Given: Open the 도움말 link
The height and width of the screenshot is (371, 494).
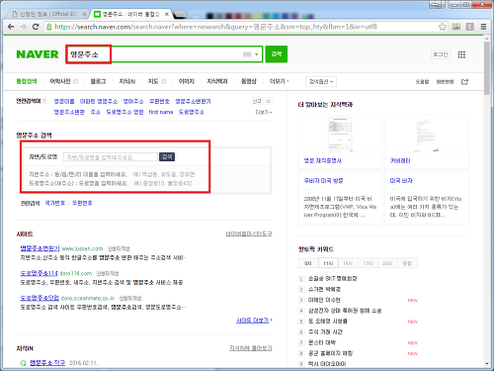Looking at the screenshot, I should click(x=422, y=82).
